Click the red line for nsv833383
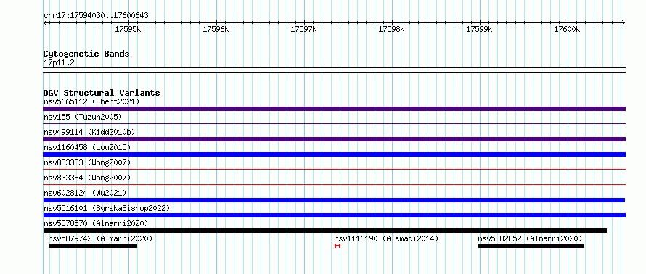 334,169
